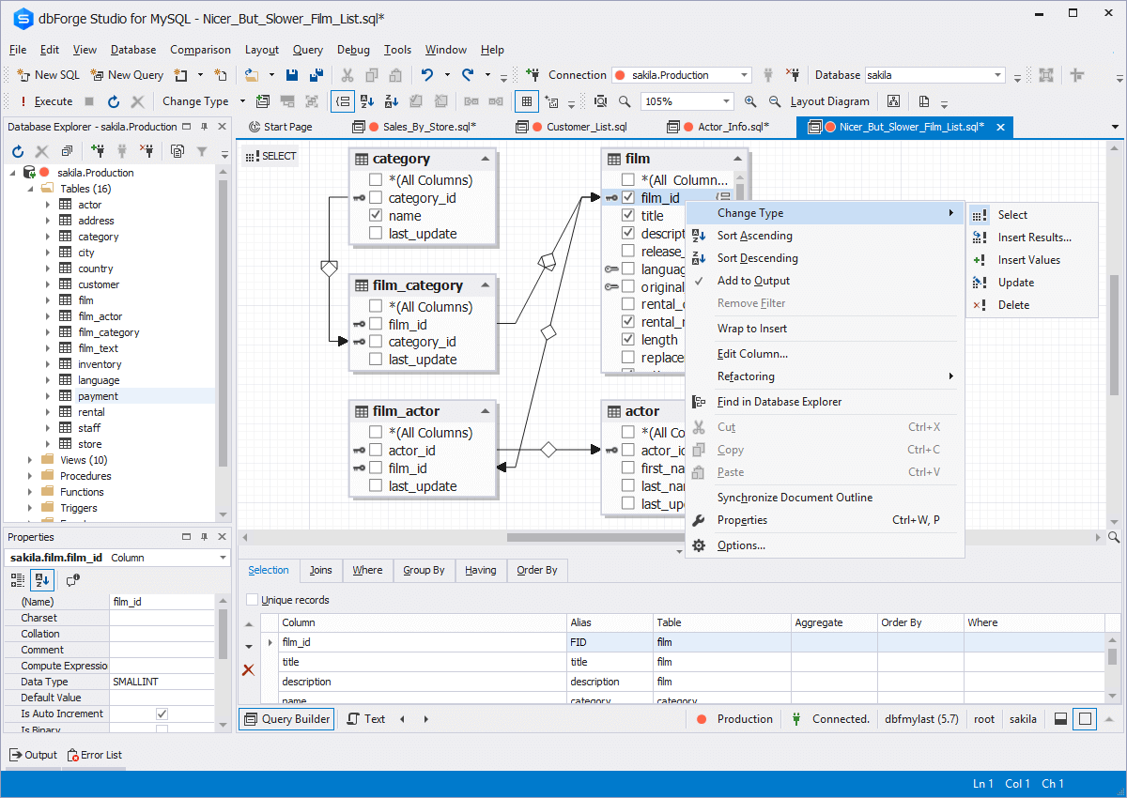Click the Save icon in the toolbar

point(292,74)
